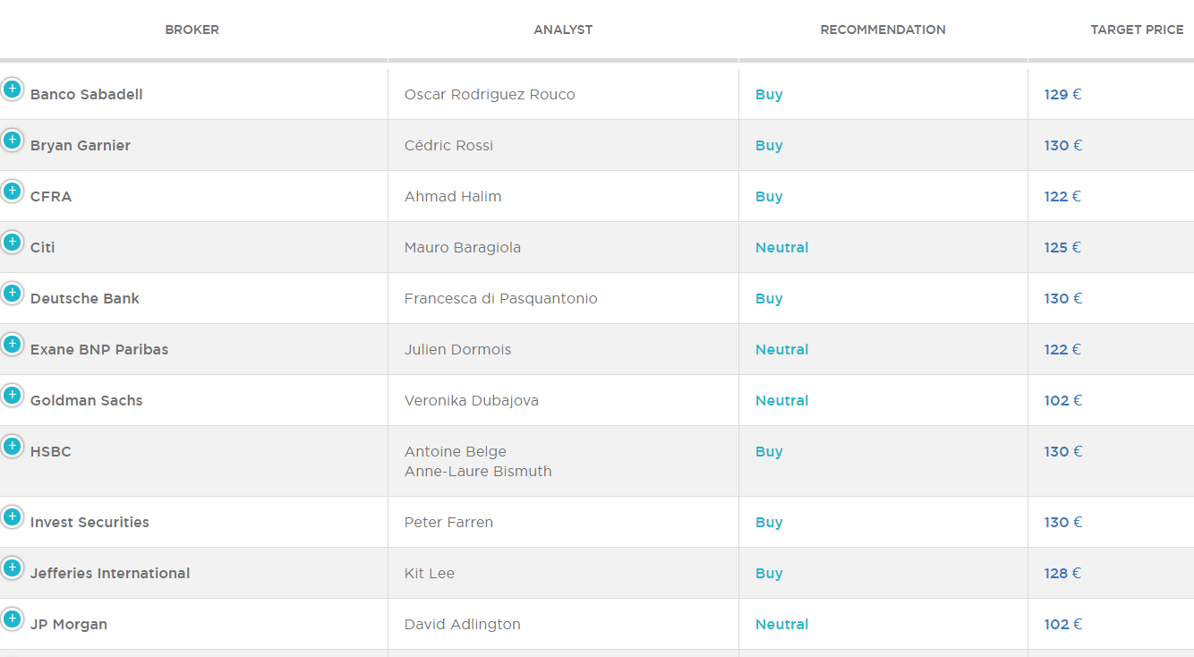The height and width of the screenshot is (657, 1194).
Task: Expand the Bryan Garnier row plus icon
Action: point(12,140)
